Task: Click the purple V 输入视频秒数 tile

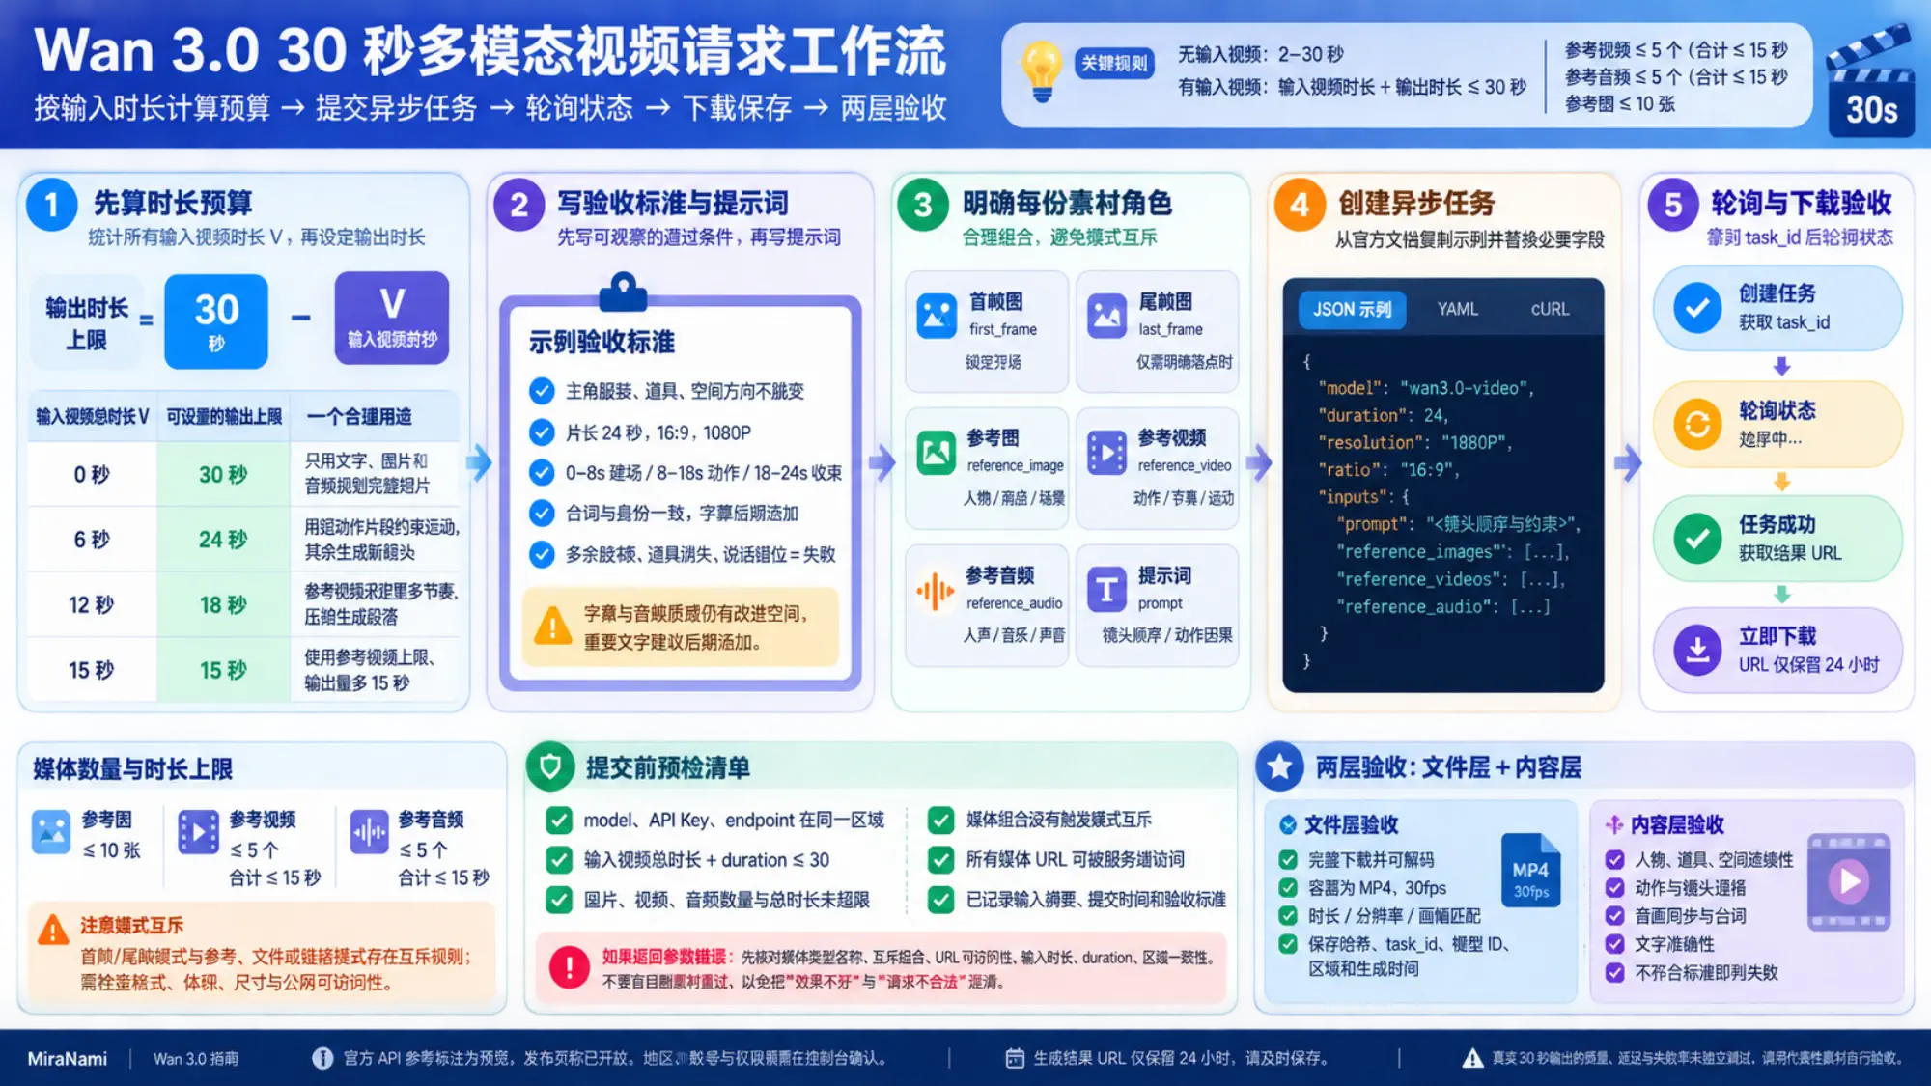Action: click(392, 319)
